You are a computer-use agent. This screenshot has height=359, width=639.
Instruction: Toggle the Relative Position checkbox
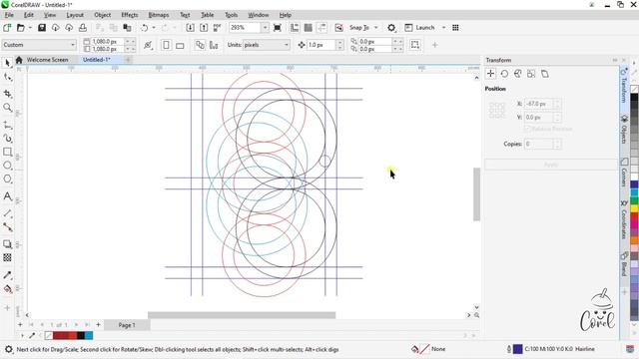point(527,129)
